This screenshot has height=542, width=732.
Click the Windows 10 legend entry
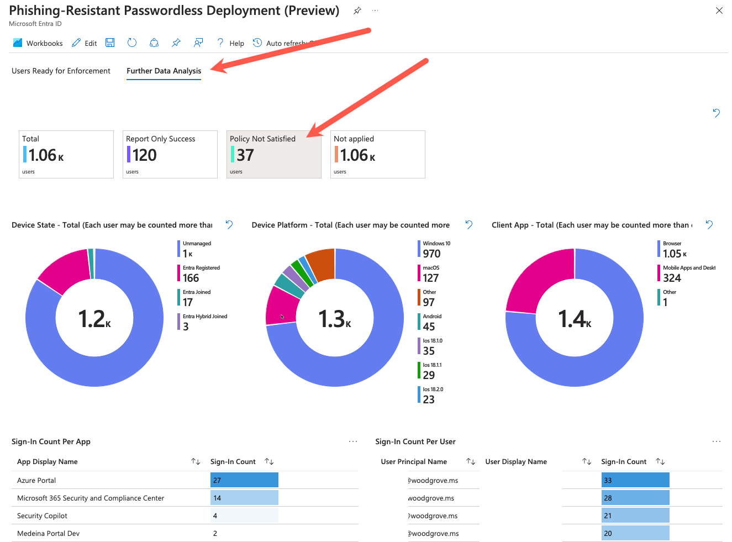[434, 249]
